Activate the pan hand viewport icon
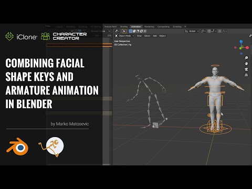Viewport: 252px width, 189px height. (246, 64)
